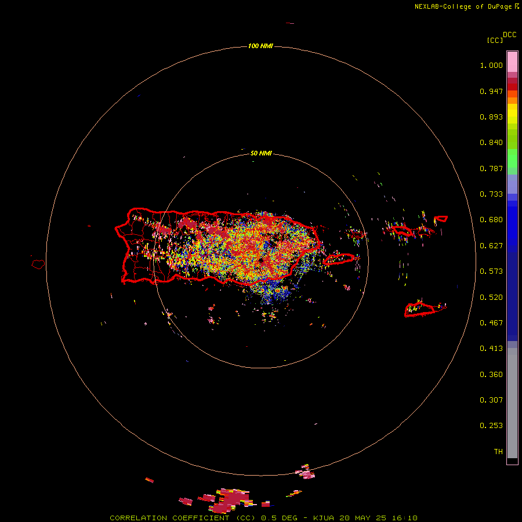The height and width of the screenshot is (522, 522).
Task: Click the [CC] legend unit label
Action: [495, 40]
